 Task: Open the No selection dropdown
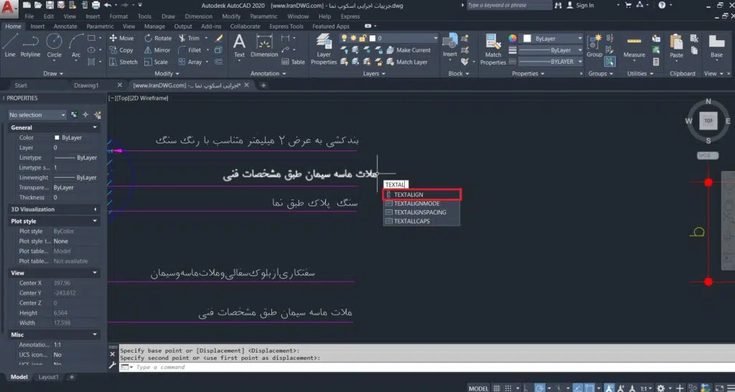point(37,115)
